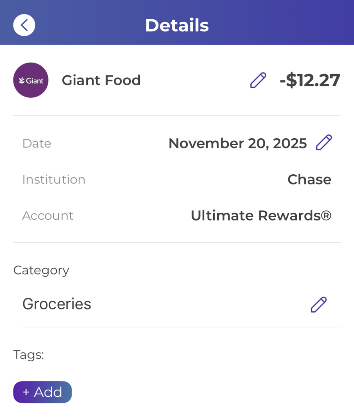
Task: Click the plus sign in Add button
Action: coord(26,392)
